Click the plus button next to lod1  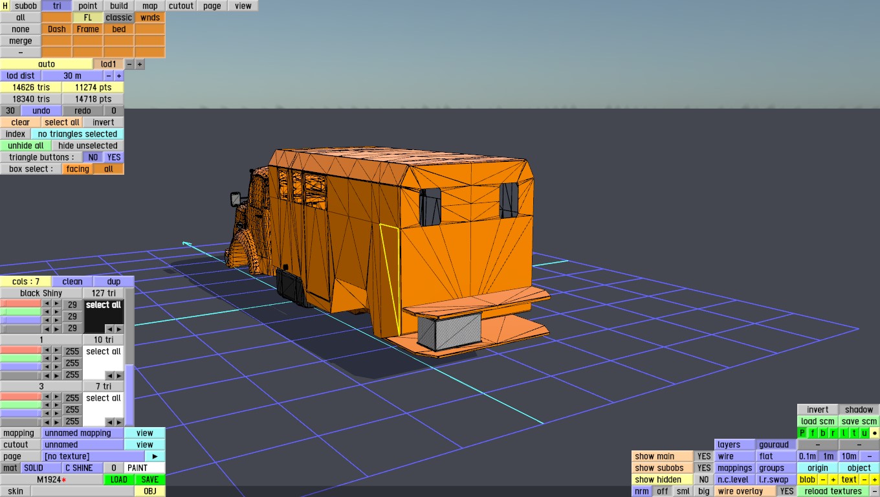140,64
